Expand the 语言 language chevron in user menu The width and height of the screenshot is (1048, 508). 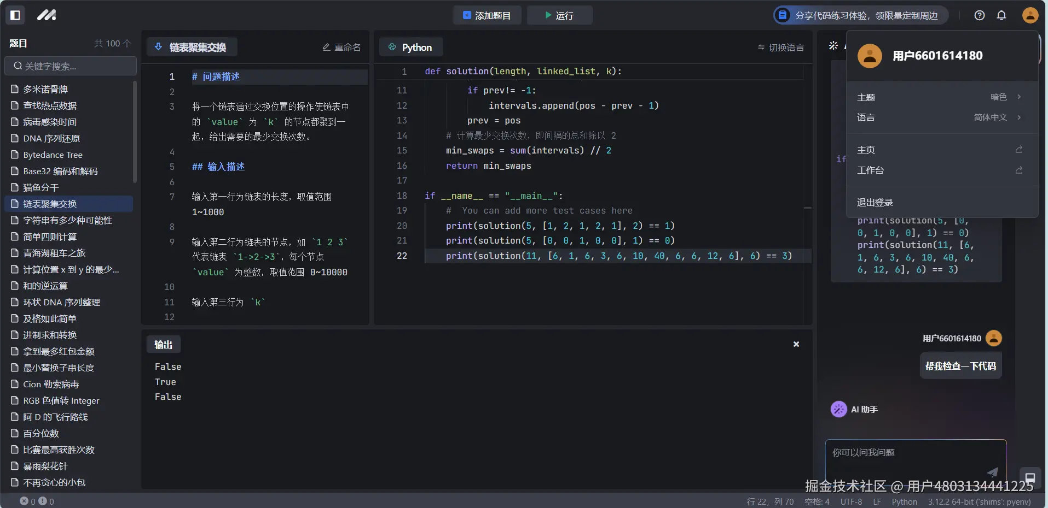pyautogui.click(x=1018, y=117)
